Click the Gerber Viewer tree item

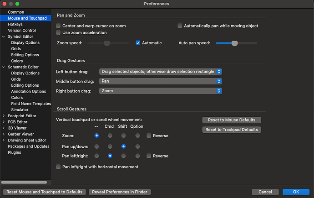click(21, 134)
